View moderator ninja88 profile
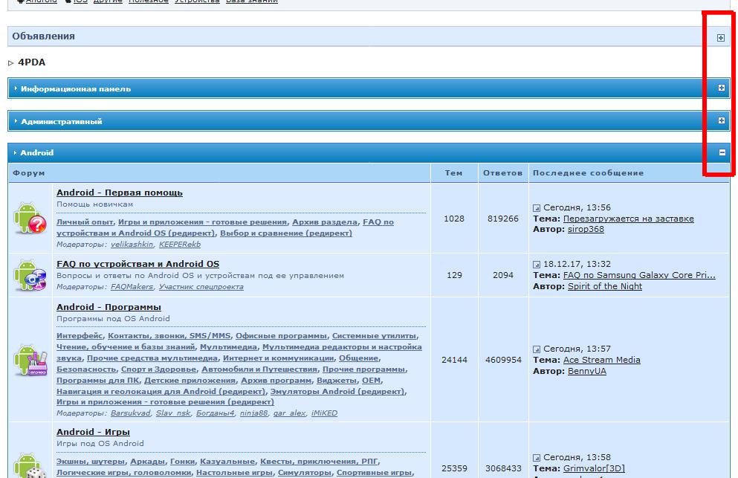Image resolution: width=738 pixels, height=478 pixels. [253, 413]
